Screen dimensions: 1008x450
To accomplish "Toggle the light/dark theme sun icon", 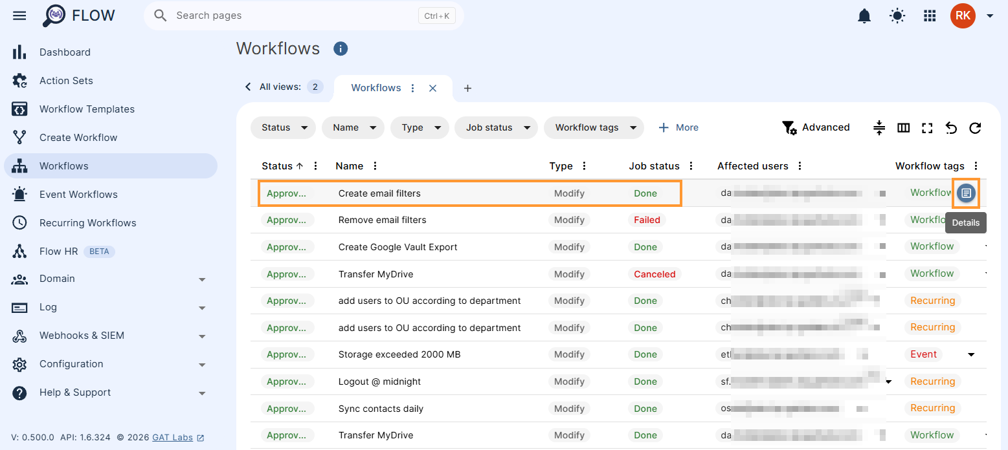I will [x=897, y=16].
